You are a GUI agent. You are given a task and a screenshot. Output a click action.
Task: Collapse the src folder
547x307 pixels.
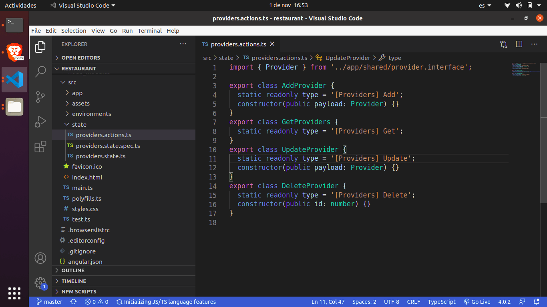click(x=124, y=82)
